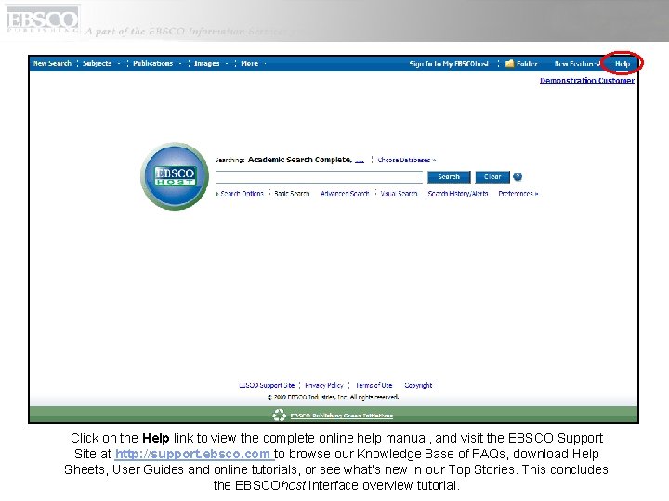The image size is (669, 501).
Task: Click the Choose Databases link
Action: [x=407, y=161]
